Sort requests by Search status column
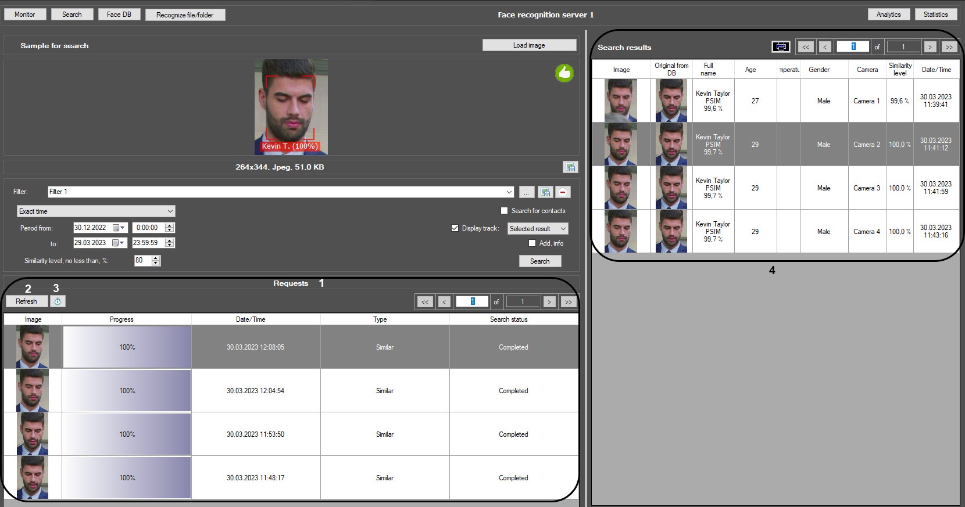Screen dimensions: 965x507 pyautogui.click(x=509, y=319)
